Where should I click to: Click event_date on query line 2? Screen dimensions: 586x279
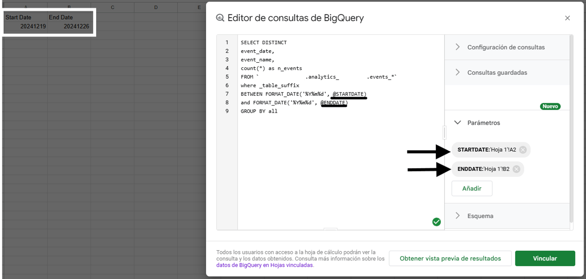click(258, 51)
